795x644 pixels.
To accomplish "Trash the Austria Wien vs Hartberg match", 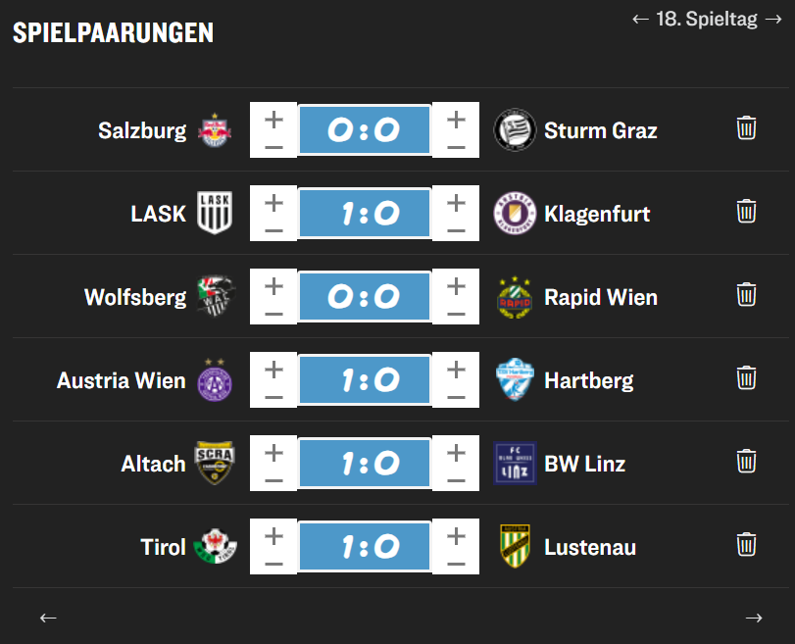I will tap(746, 378).
